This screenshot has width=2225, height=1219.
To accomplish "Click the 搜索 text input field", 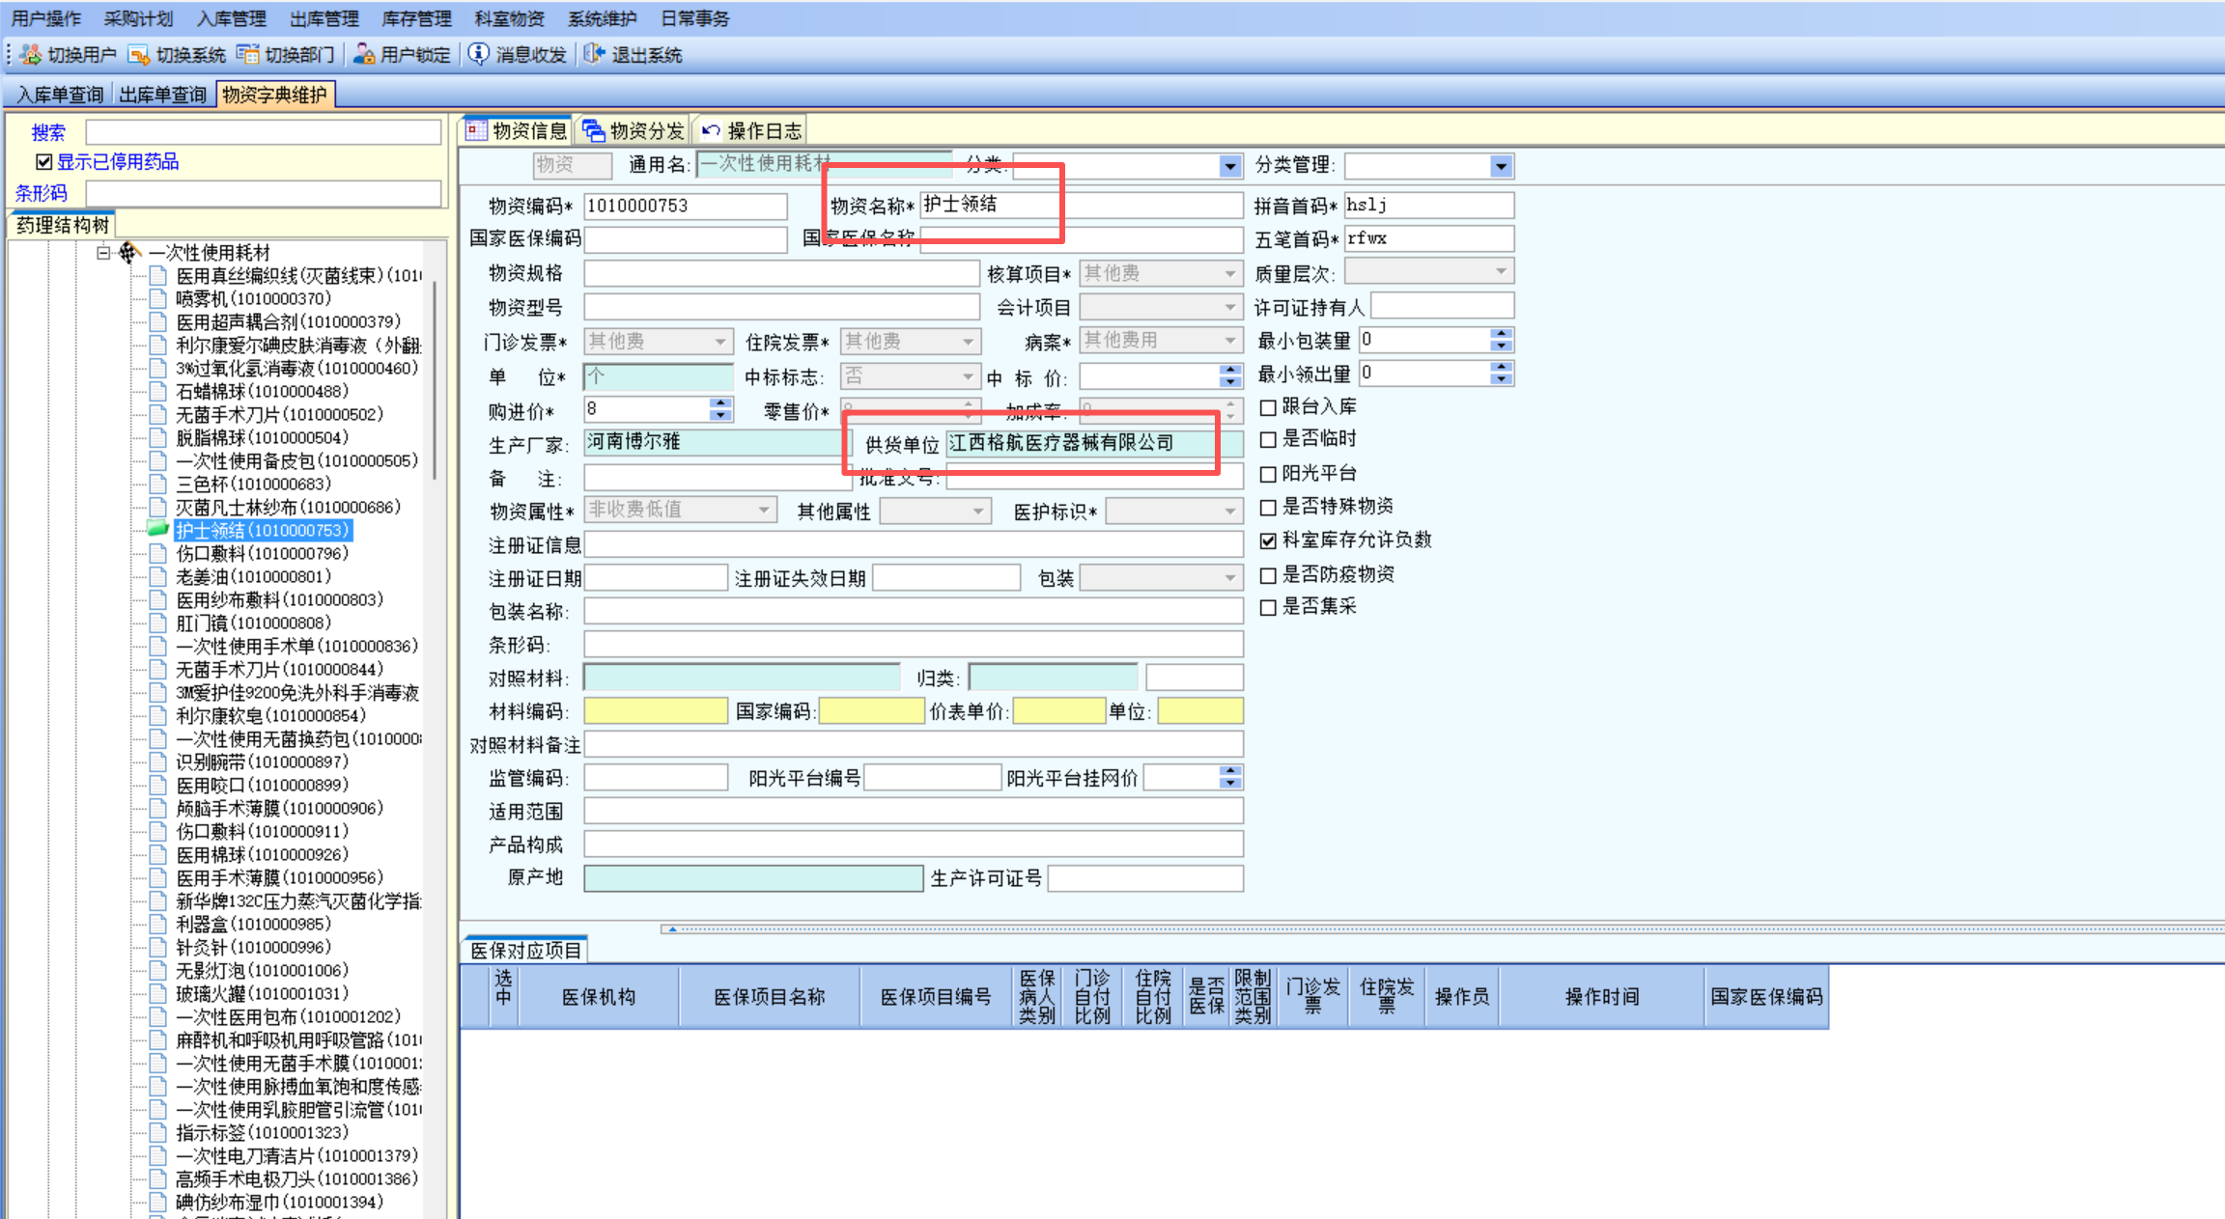I will (263, 132).
